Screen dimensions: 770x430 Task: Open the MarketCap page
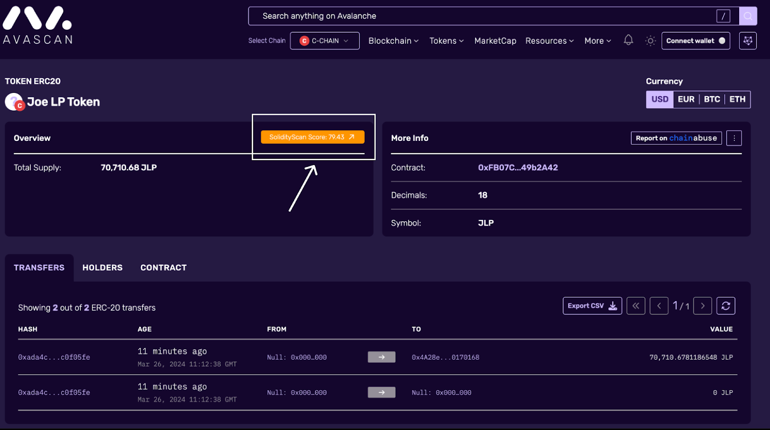tap(495, 41)
